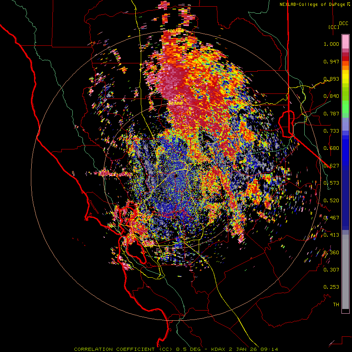This screenshot has height=352, width=352.
Task: Pick the light pink swatch beside 1.000
Action: [345, 42]
